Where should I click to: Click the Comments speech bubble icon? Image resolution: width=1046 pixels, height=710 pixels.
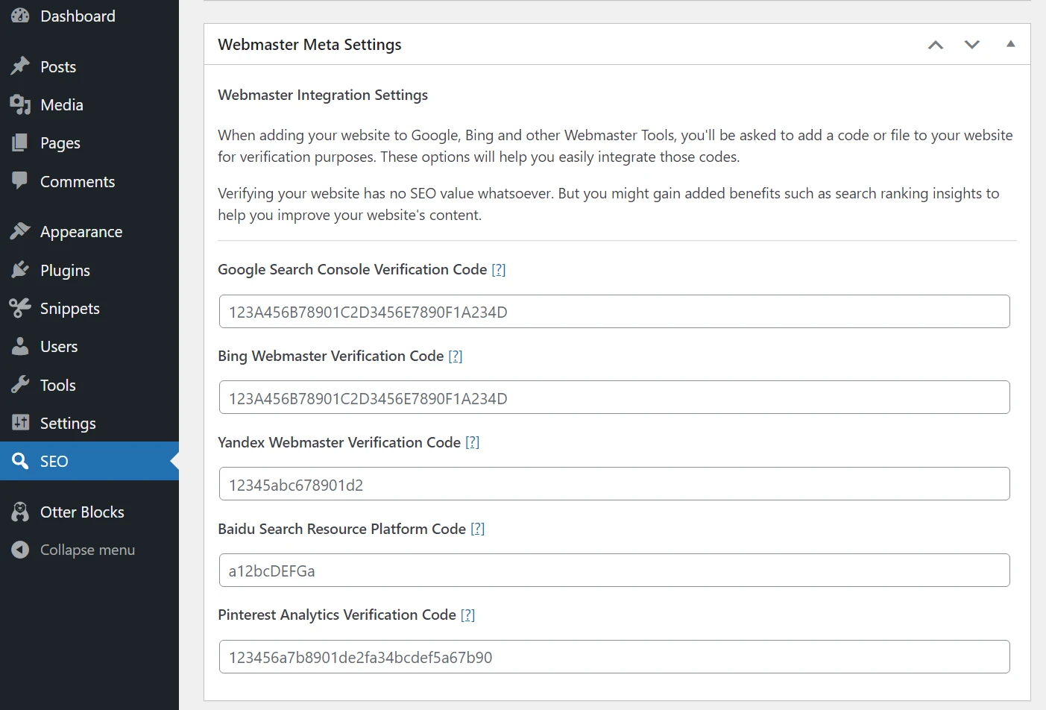pos(20,181)
